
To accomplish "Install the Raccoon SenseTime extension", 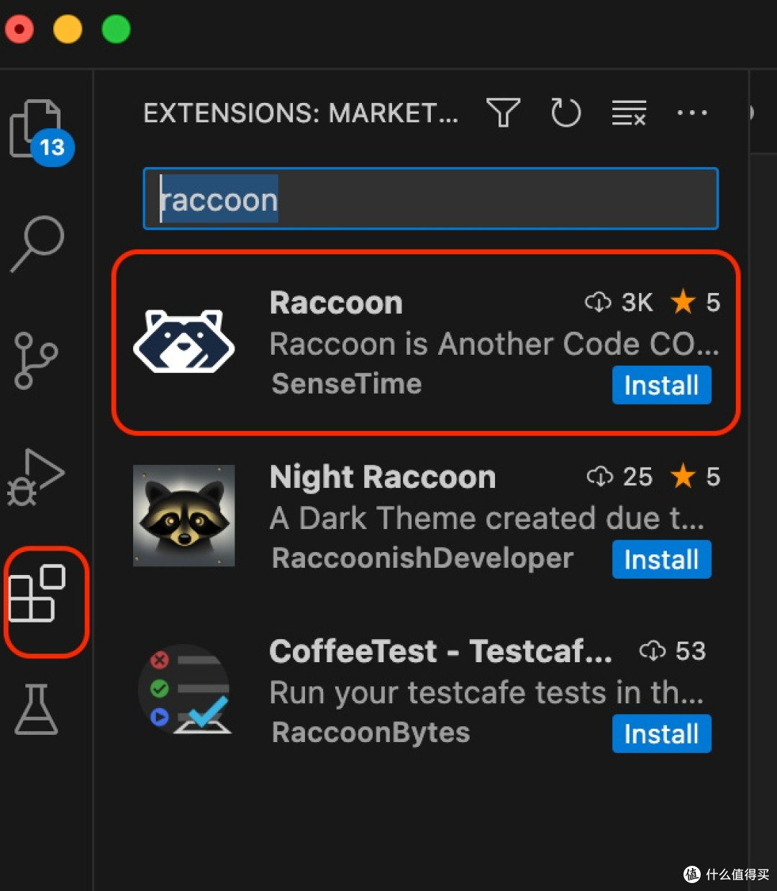I will [661, 385].
